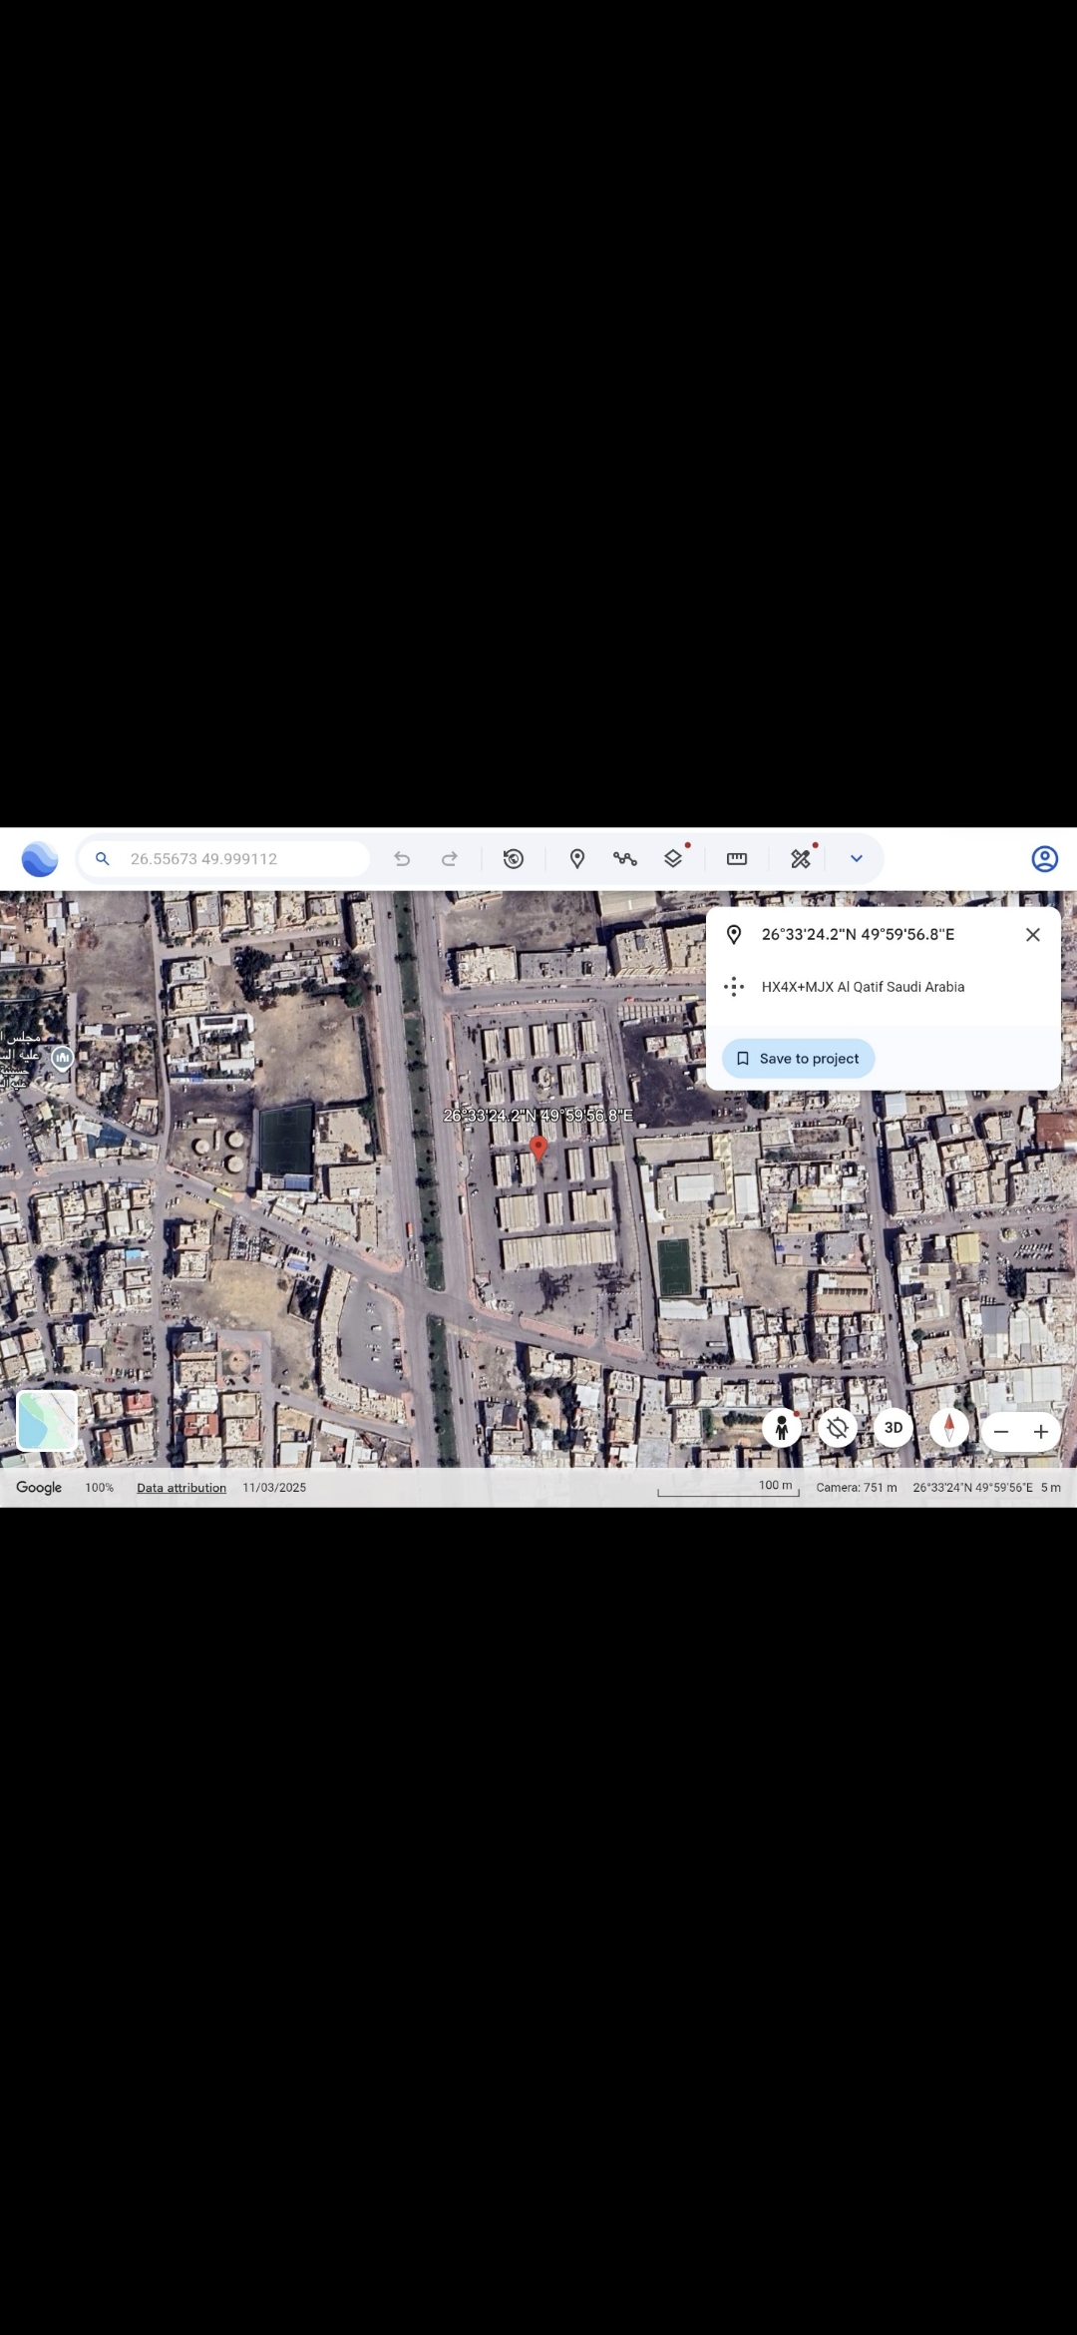Click the red map pin marker
The height and width of the screenshot is (2335, 1077).
(x=538, y=1149)
